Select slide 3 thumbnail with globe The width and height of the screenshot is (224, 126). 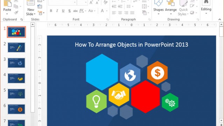[x=16, y=63]
